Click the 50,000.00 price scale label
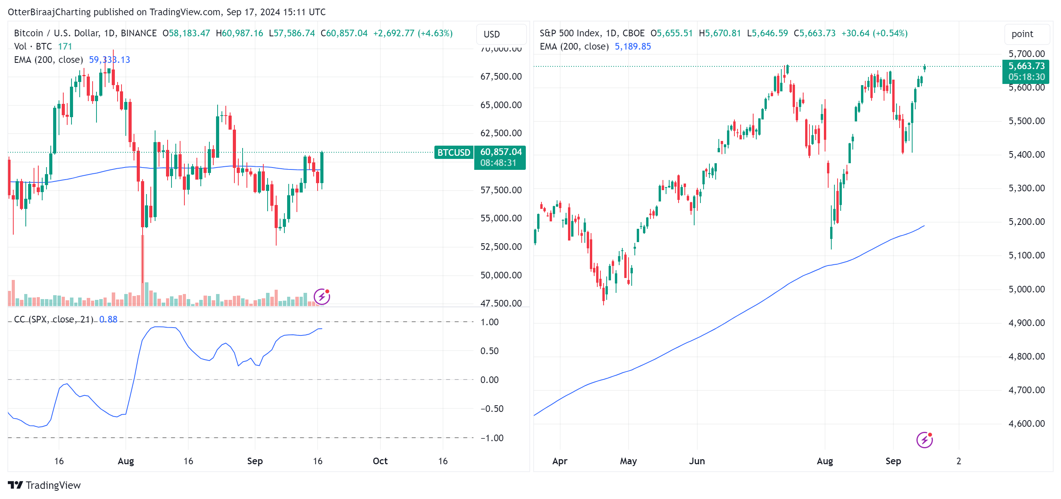The width and height of the screenshot is (1061, 499). click(x=501, y=274)
